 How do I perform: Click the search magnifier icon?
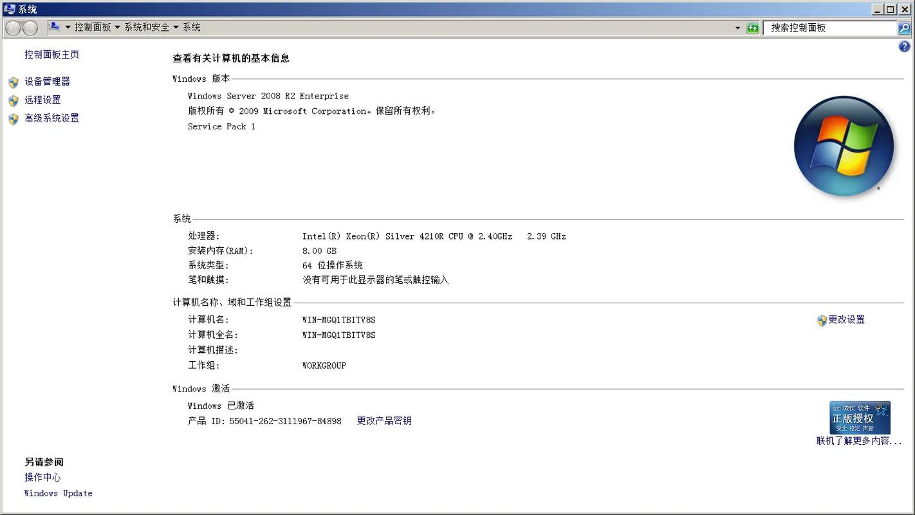click(x=903, y=28)
